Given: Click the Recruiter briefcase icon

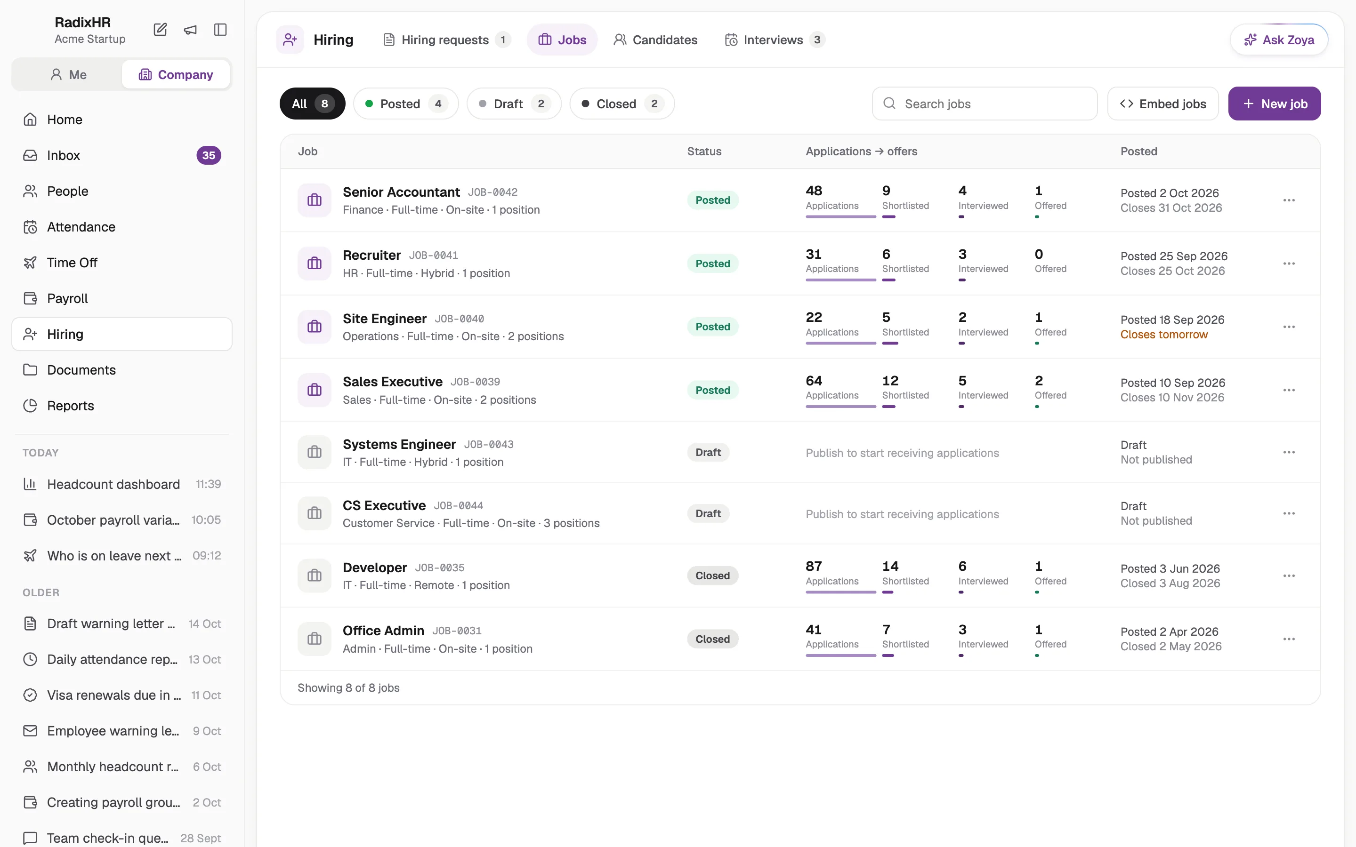Looking at the screenshot, I should coord(315,264).
